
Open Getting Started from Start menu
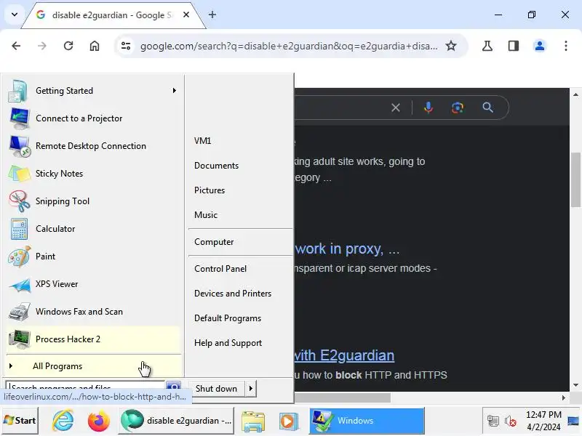click(93, 91)
